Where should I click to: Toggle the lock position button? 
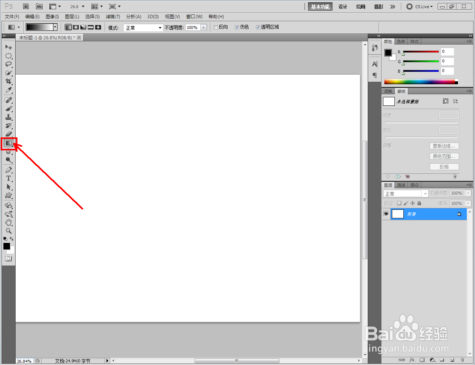coord(413,203)
